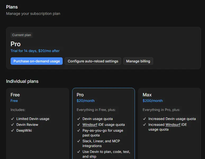The image size is (205, 159).
Task: Click checkmark beside Pay-as-you-go for usage
Action: [x=79, y=130]
